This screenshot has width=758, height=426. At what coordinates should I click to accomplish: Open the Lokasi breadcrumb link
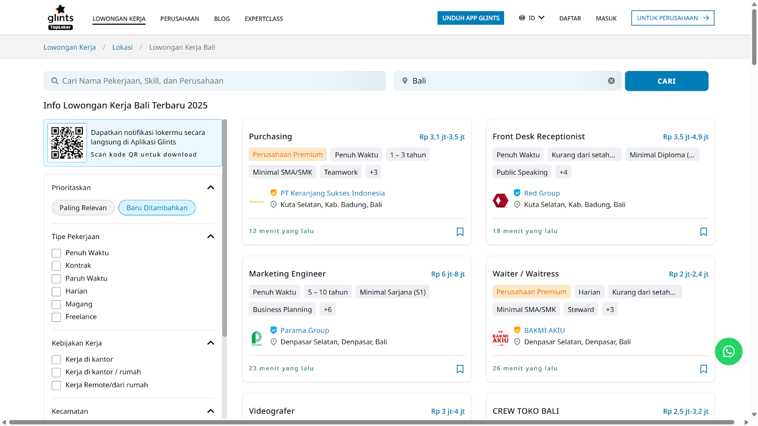pyautogui.click(x=122, y=47)
